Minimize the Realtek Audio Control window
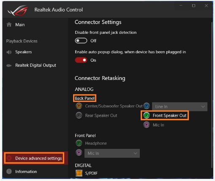The image size is (215, 181). pyautogui.click(x=181, y=5)
